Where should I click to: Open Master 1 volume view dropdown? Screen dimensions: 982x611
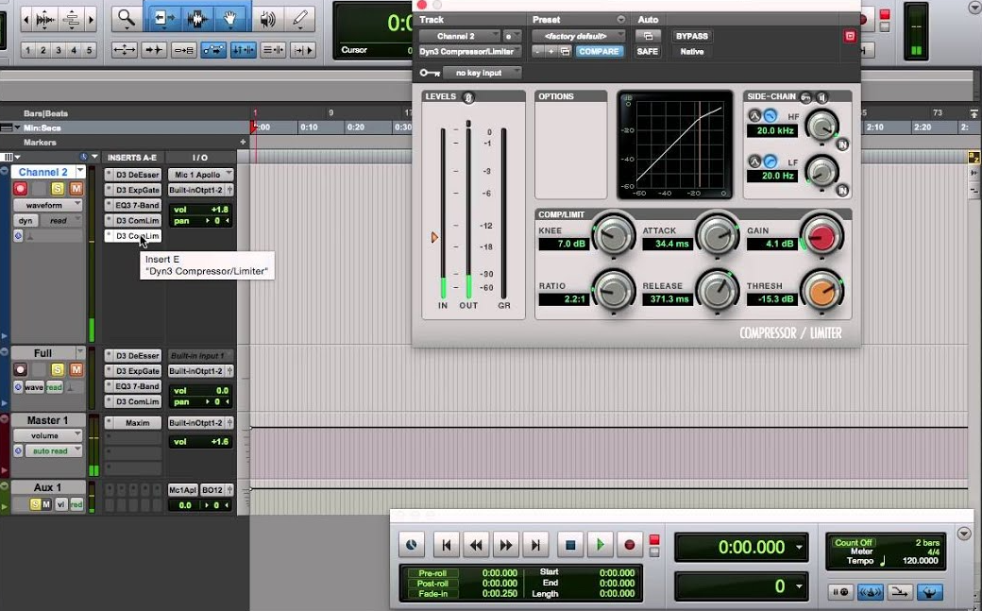click(49, 435)
